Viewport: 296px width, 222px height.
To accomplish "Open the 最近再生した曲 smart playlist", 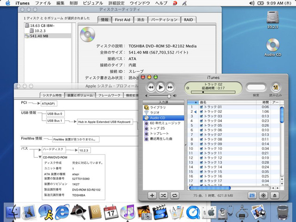I will [163, 139].
